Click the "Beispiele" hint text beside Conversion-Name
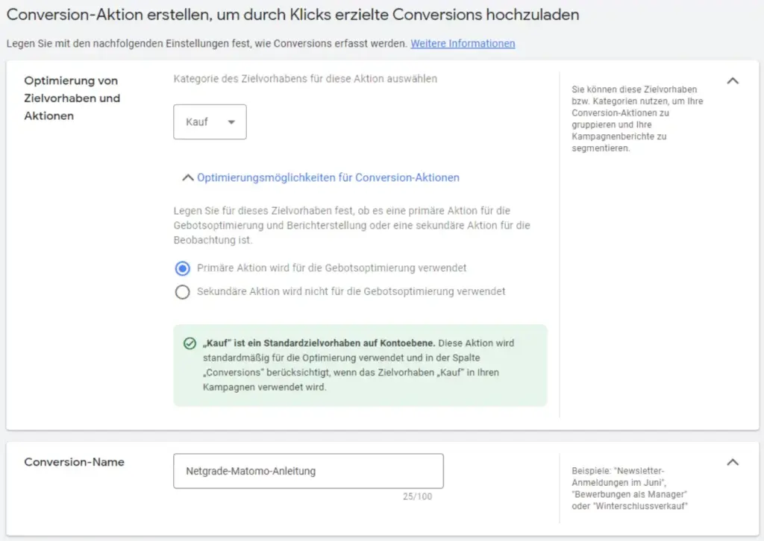764x541 pixels. point(629,488)
